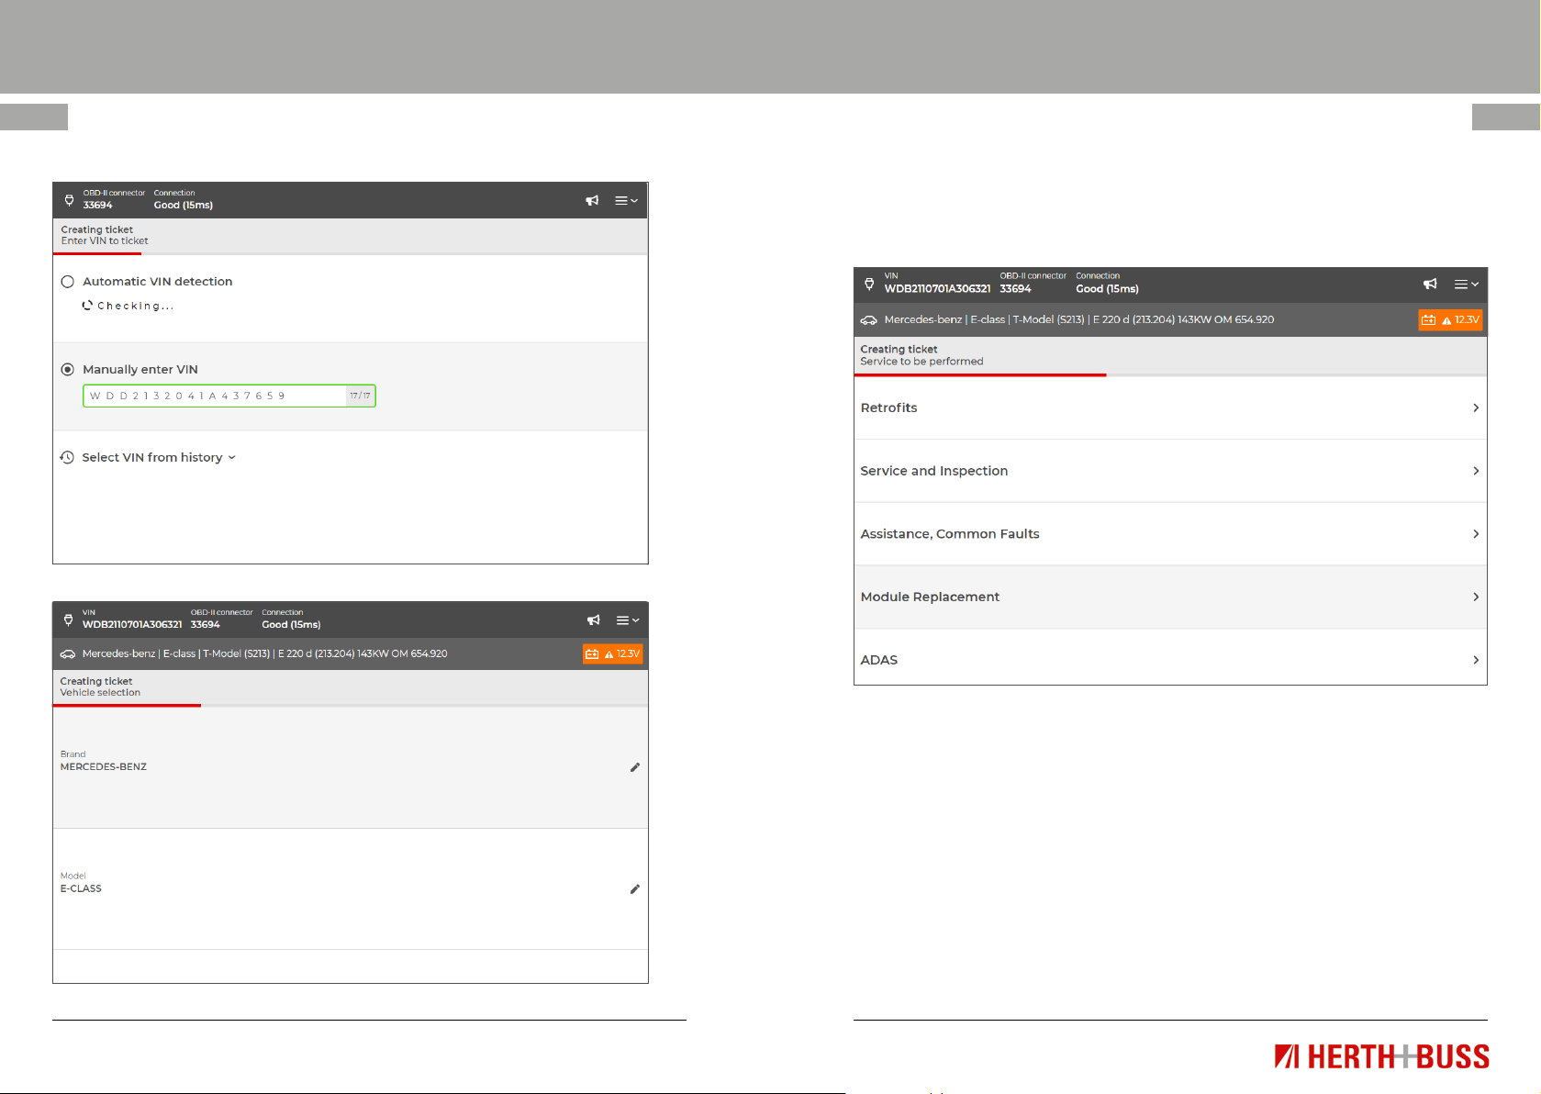Screen dimensions: 1541x1094
Task: Click Mercedes-benz vehicle description in Vehicle selection panel
Action: tap(264, 654)
